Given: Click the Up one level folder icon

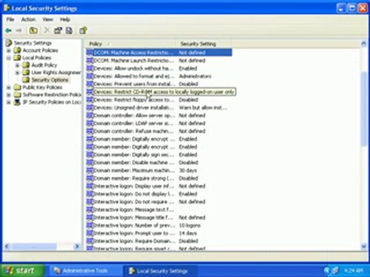Looking at the screenshot, I should 33,30.
